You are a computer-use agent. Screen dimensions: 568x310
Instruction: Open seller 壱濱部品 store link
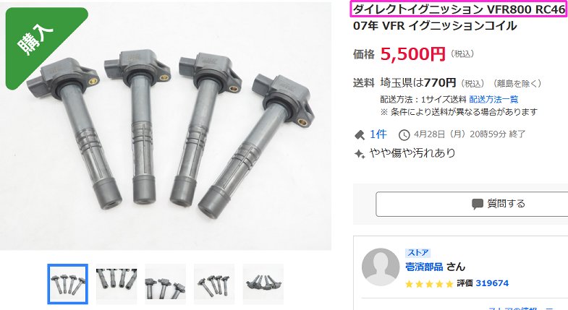tap(424, 267)
